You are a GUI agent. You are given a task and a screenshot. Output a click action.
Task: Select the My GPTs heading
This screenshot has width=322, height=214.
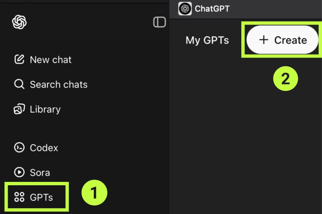pyautogui.click(x=207, y=40)
